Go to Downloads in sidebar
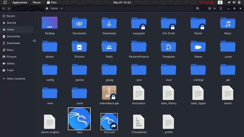Viewport: 244px width, 137px height. 17,43
